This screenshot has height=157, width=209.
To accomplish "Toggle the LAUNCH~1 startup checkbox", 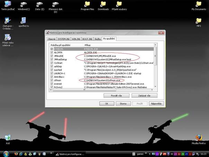I will click(x=52, y=73).
